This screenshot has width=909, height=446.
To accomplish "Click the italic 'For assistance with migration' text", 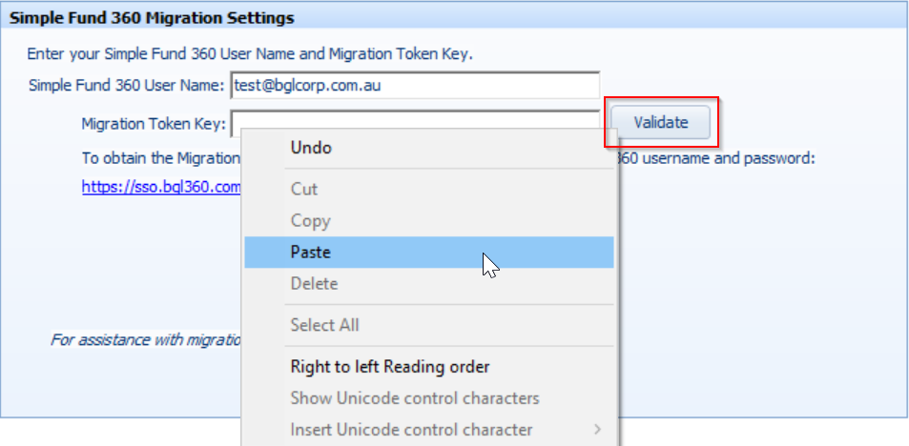I will tap(146, 339).
